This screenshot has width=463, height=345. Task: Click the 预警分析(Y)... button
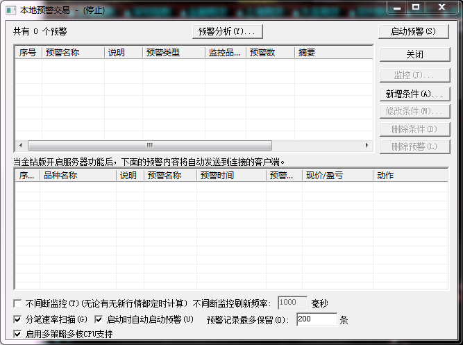pos(228,31)
